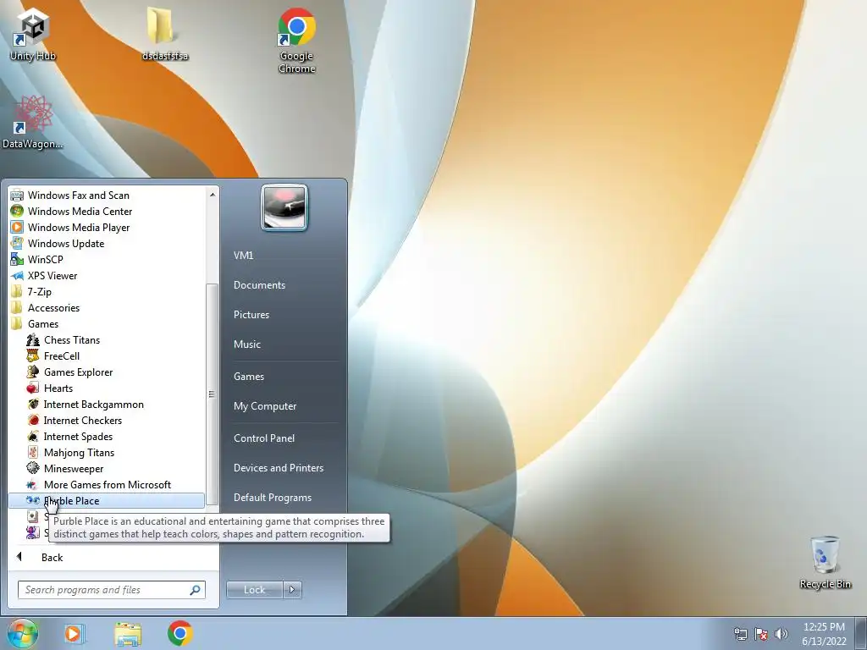The width and height of the screenshot is (867, 650).
Task: Click the user account picture
Action: [284, 207]
